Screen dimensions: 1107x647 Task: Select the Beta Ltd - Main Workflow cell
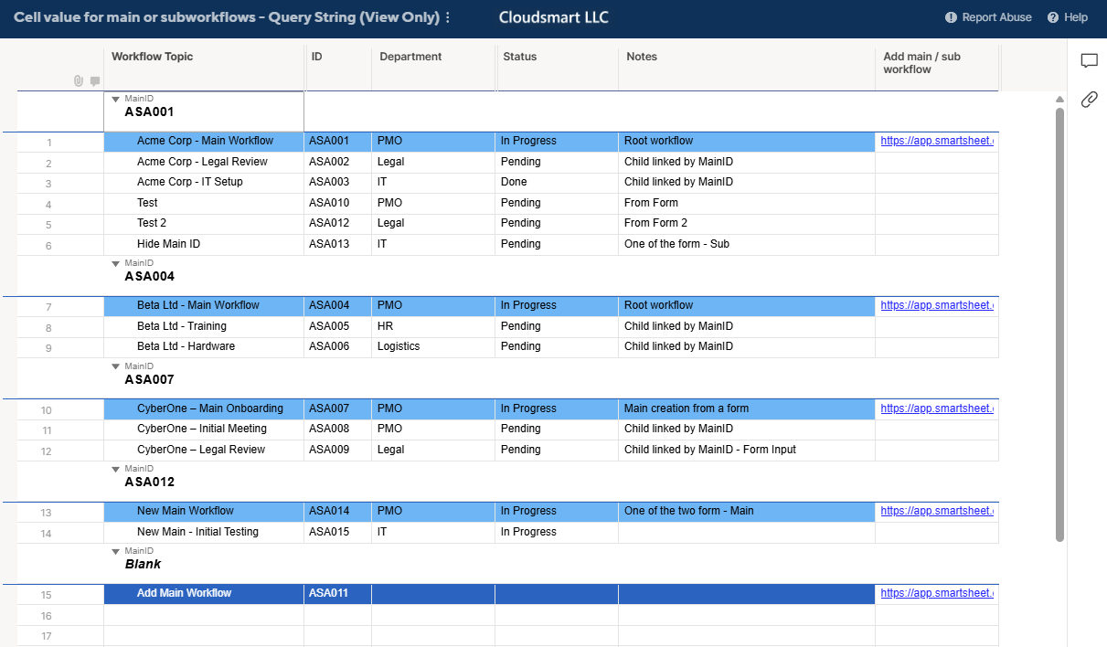pyautogui.click(x=204, y=305)
